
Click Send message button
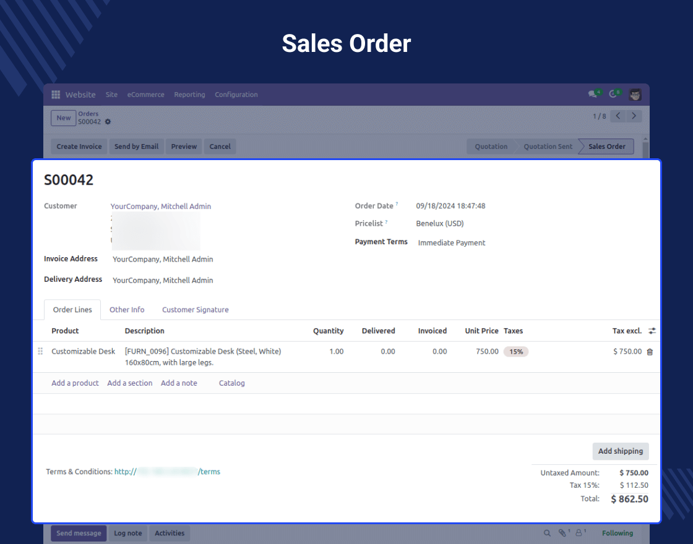79,533
